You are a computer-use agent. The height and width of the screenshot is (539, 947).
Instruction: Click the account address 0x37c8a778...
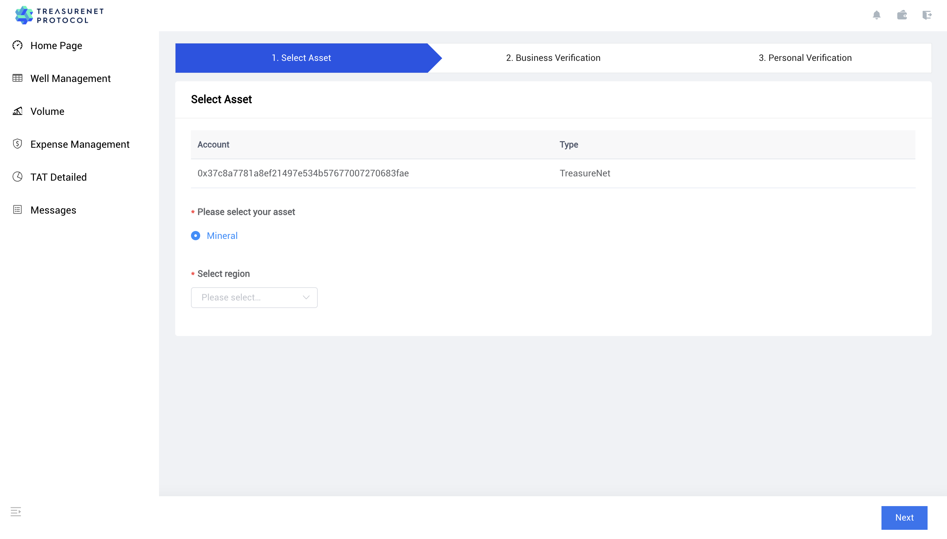(303, 173)
